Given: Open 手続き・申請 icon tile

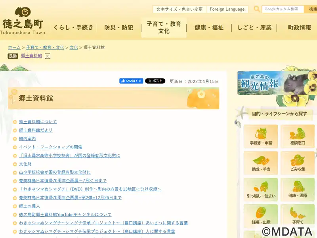Looking at the screenshot, I should (261, 136).
